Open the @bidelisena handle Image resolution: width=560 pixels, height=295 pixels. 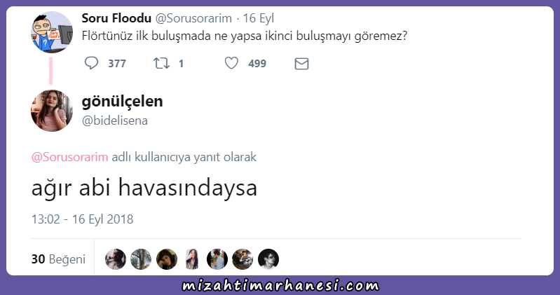point(115,121)
